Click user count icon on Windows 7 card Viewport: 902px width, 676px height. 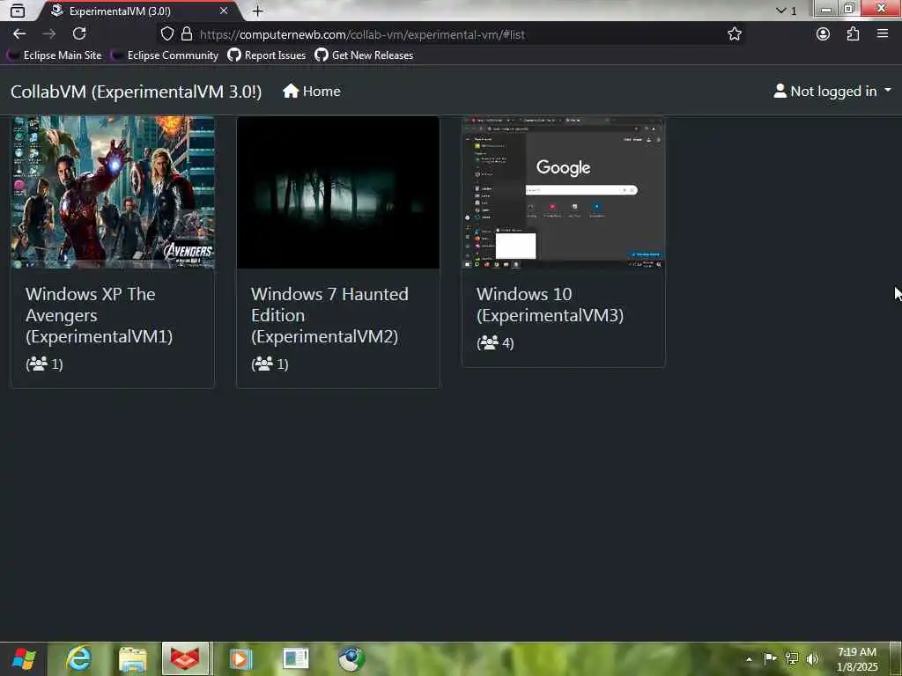point(263,364)
